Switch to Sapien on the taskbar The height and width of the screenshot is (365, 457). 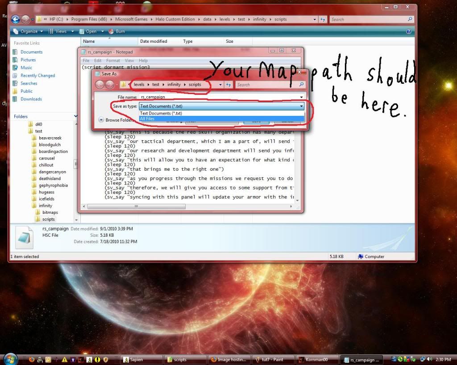(x=141, y=360)
